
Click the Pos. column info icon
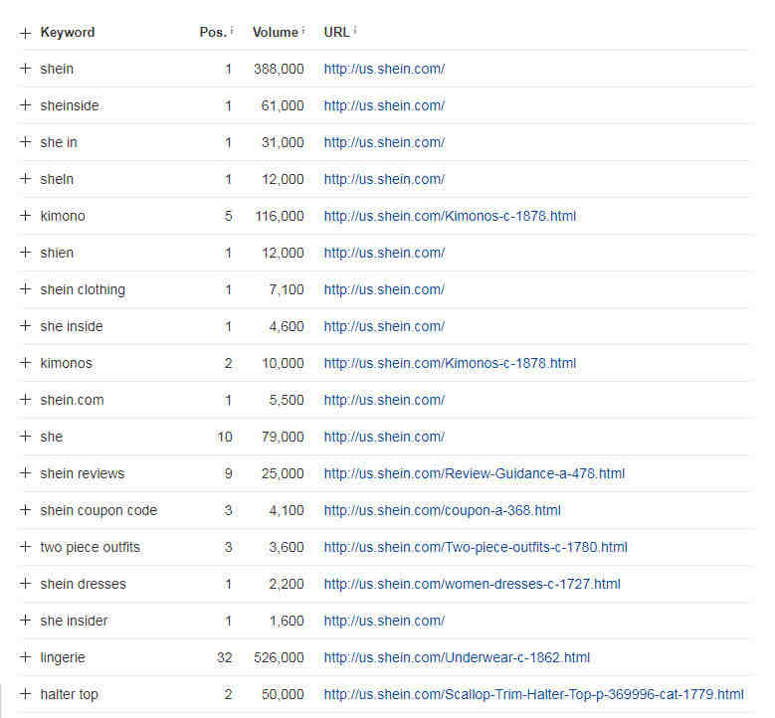[x=232, y=31]
